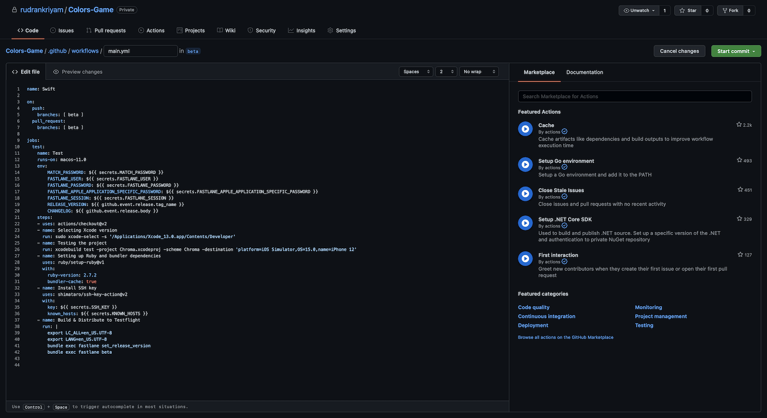The height and width of the screenshot is (418, 767).
Task: Click star icon next to 451 count
Action: [x=740, y=189]
